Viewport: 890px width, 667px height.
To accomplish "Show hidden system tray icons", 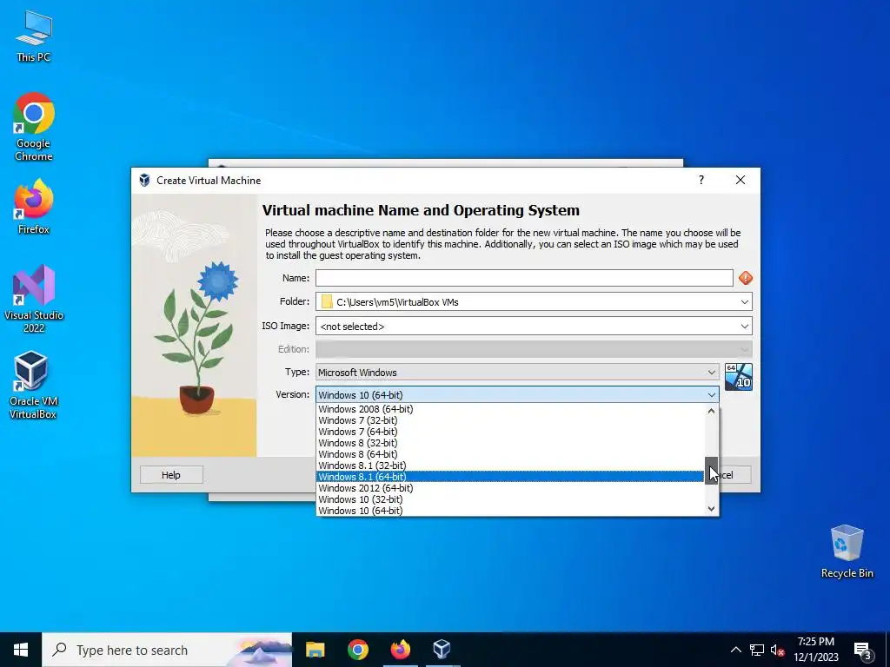I will point(735,650).
